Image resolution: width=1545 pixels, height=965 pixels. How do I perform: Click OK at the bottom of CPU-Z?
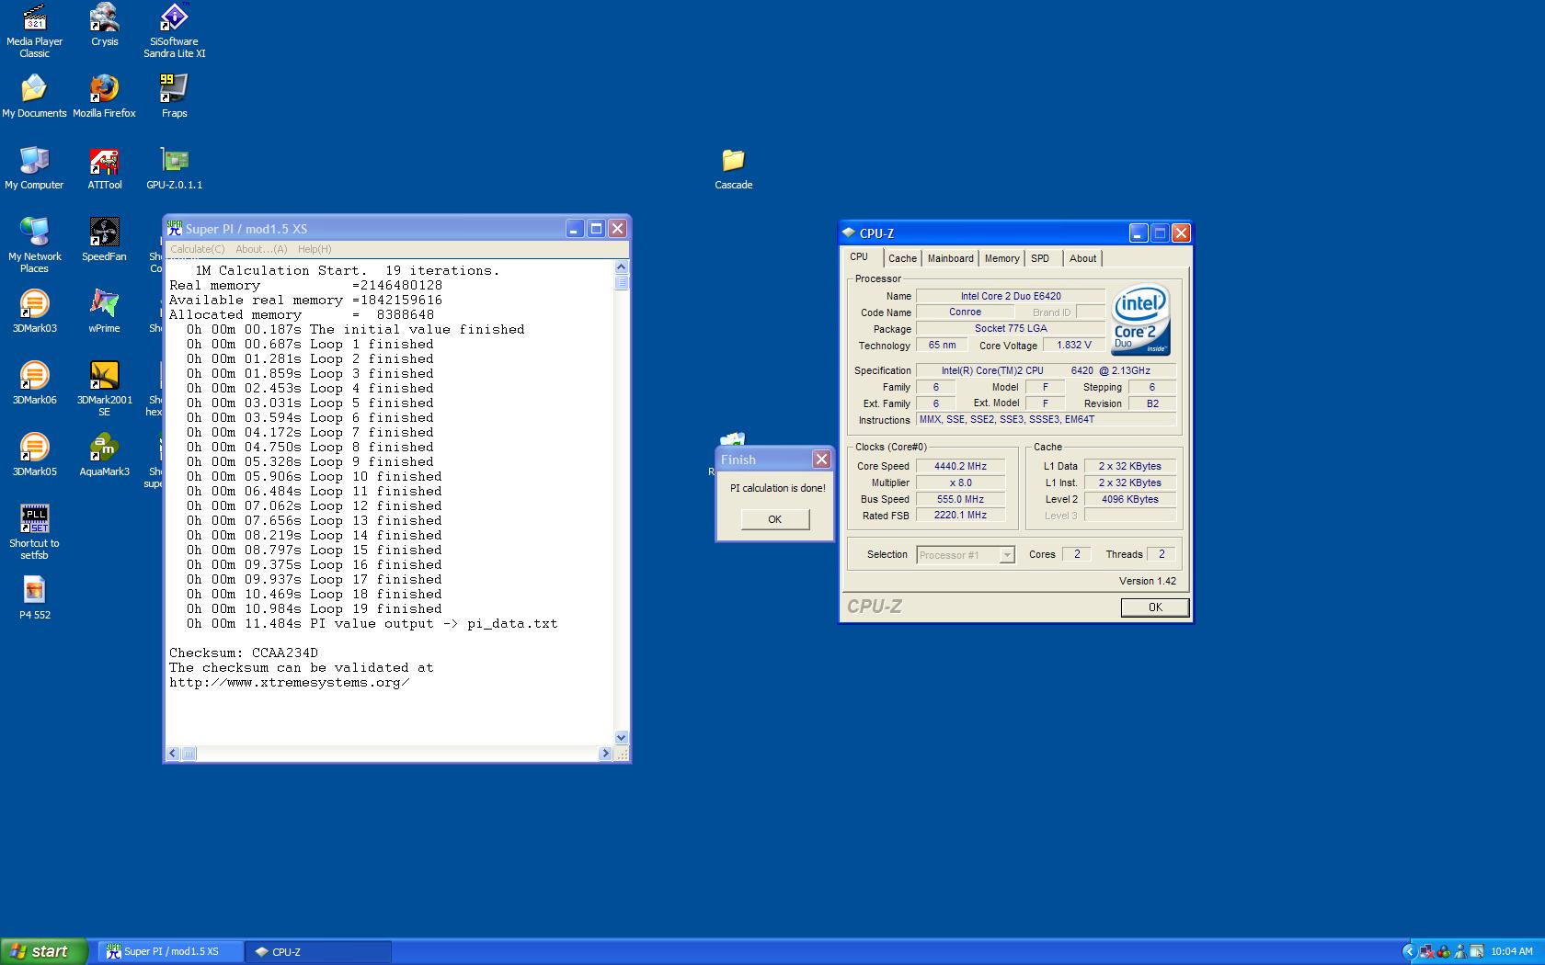1155,607
